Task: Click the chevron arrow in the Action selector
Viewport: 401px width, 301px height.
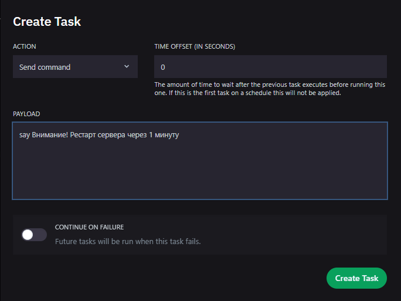Action: coord(127,66)
